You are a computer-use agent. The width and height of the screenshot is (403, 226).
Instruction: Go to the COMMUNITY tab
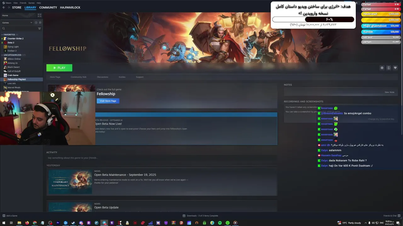pyautogui.click(x=48, y=8)
